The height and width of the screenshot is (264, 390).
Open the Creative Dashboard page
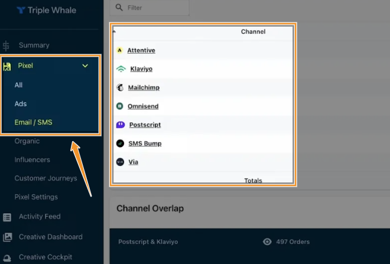pos(50,237)
